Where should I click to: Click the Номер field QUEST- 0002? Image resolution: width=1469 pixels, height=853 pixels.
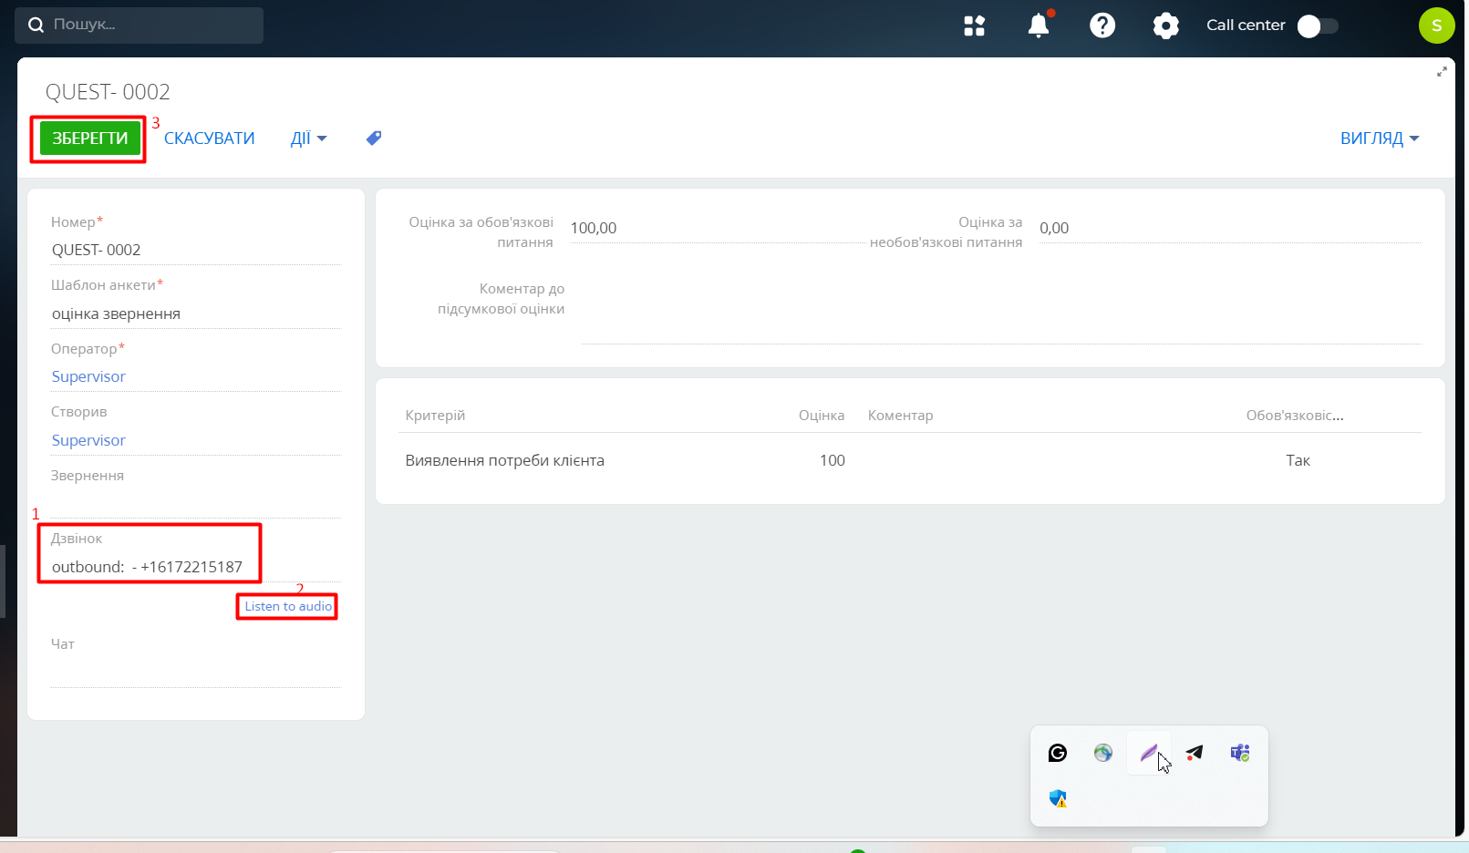(x=196, y=250)
